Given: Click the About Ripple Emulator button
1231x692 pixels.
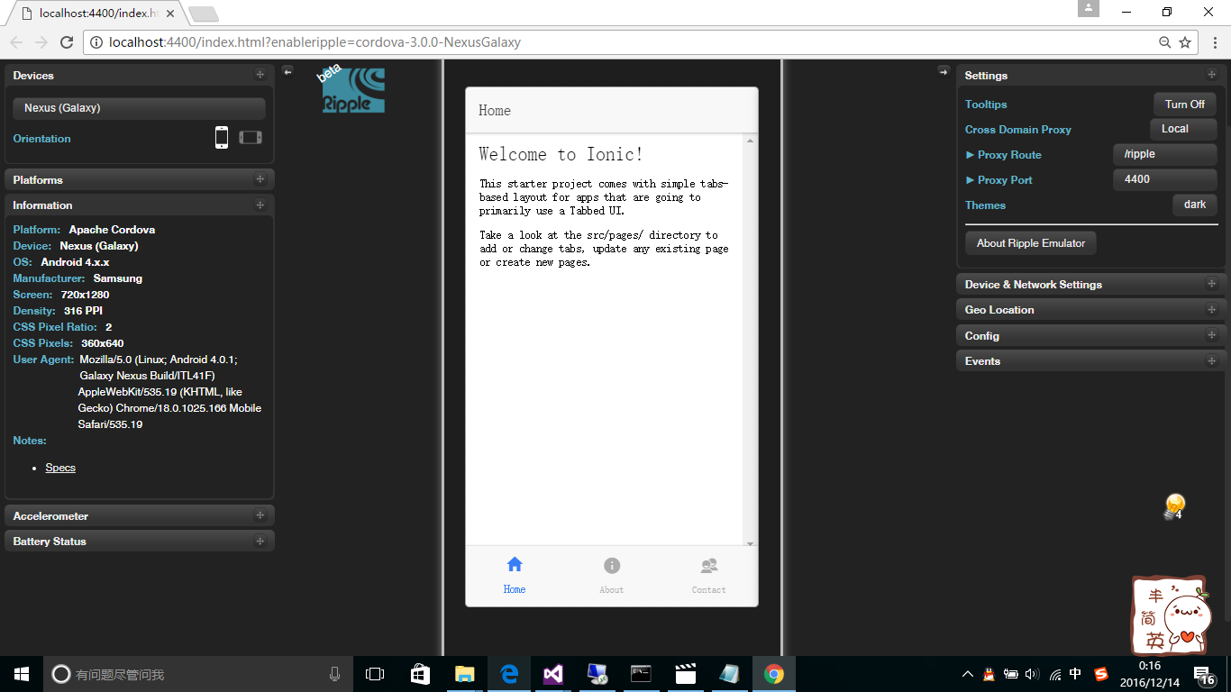Looking at the screenshot, I should point(1031,243).
